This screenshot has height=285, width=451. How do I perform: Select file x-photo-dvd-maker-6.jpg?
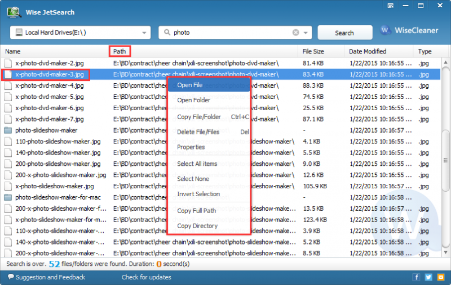(x=50, y=108)
